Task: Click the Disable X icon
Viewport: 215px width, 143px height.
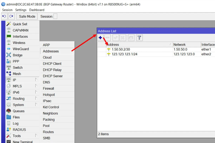Action: (123, 38)
